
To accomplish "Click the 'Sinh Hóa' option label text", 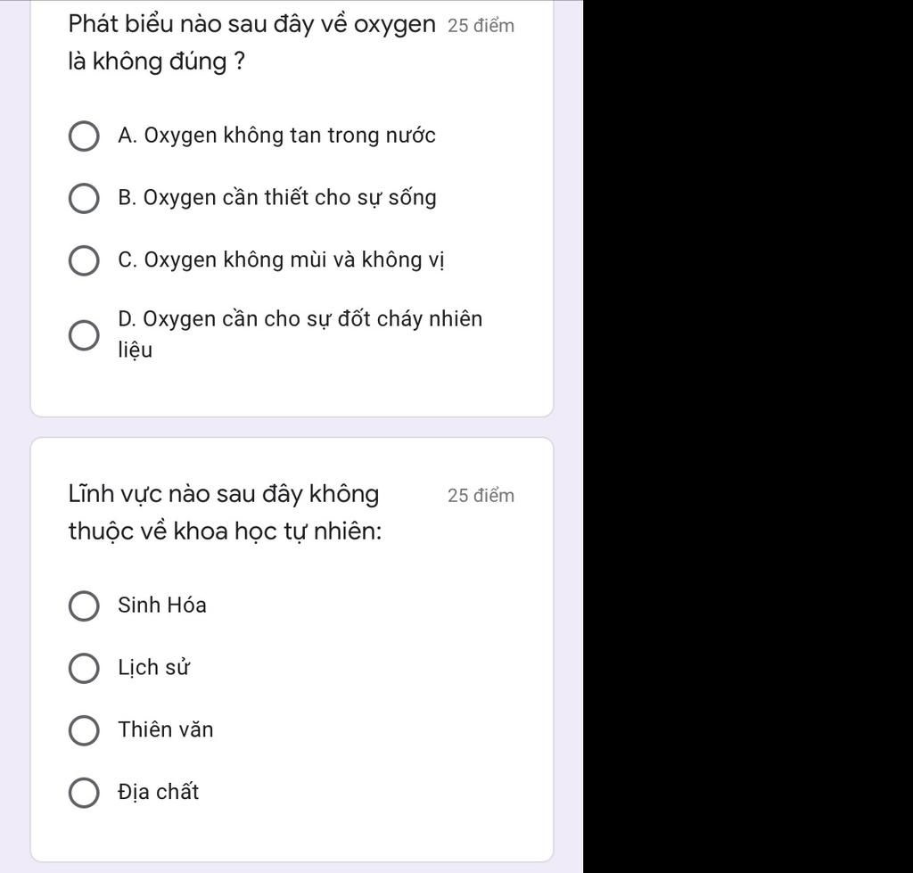I will pos(162,605).
